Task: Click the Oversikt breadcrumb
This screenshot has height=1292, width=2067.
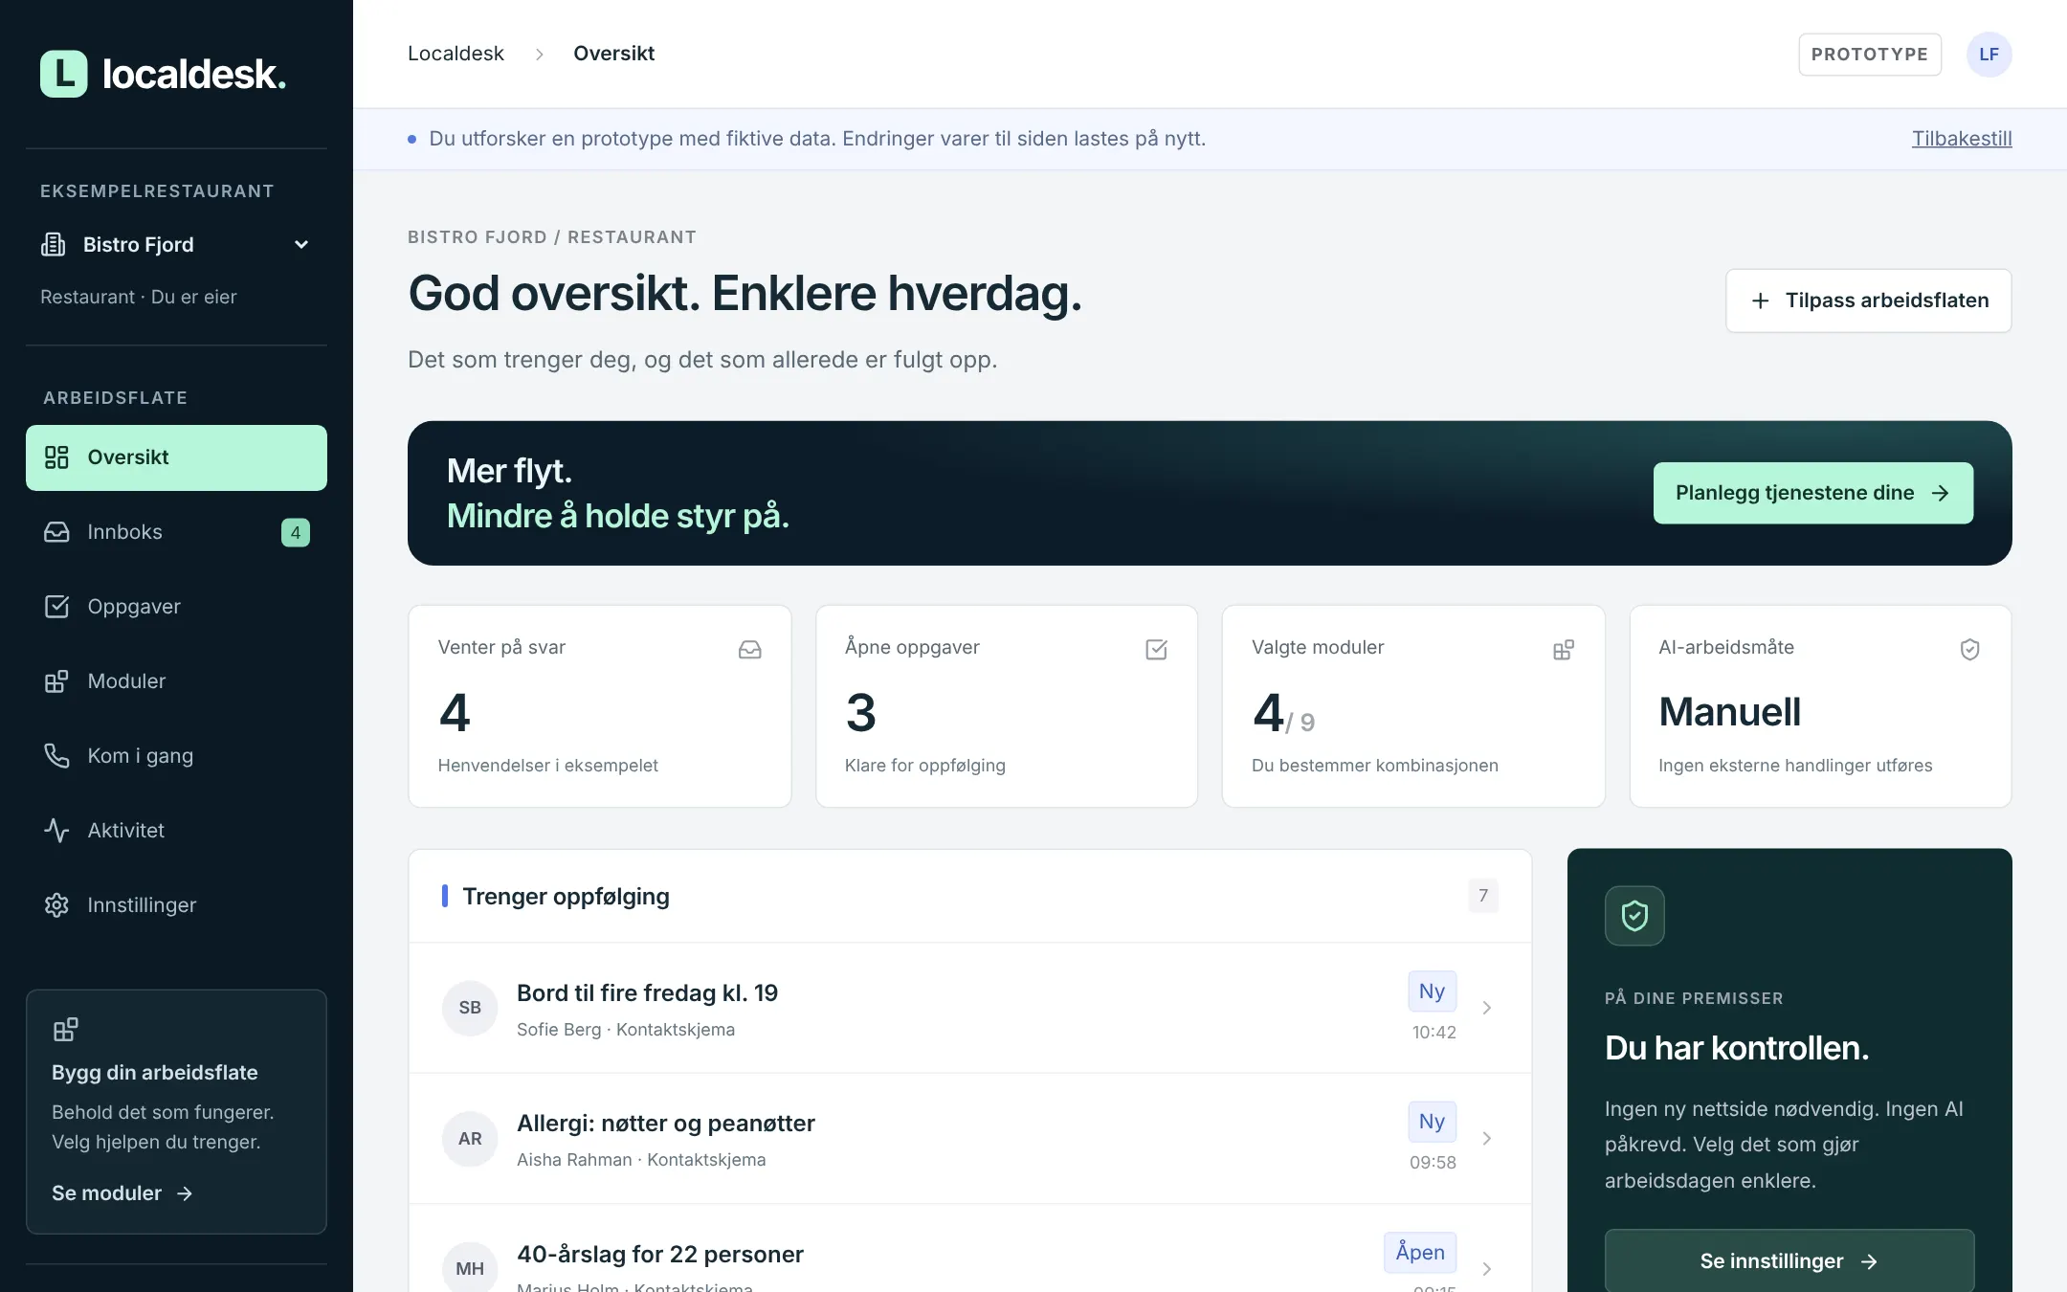Action: point(613,54)
